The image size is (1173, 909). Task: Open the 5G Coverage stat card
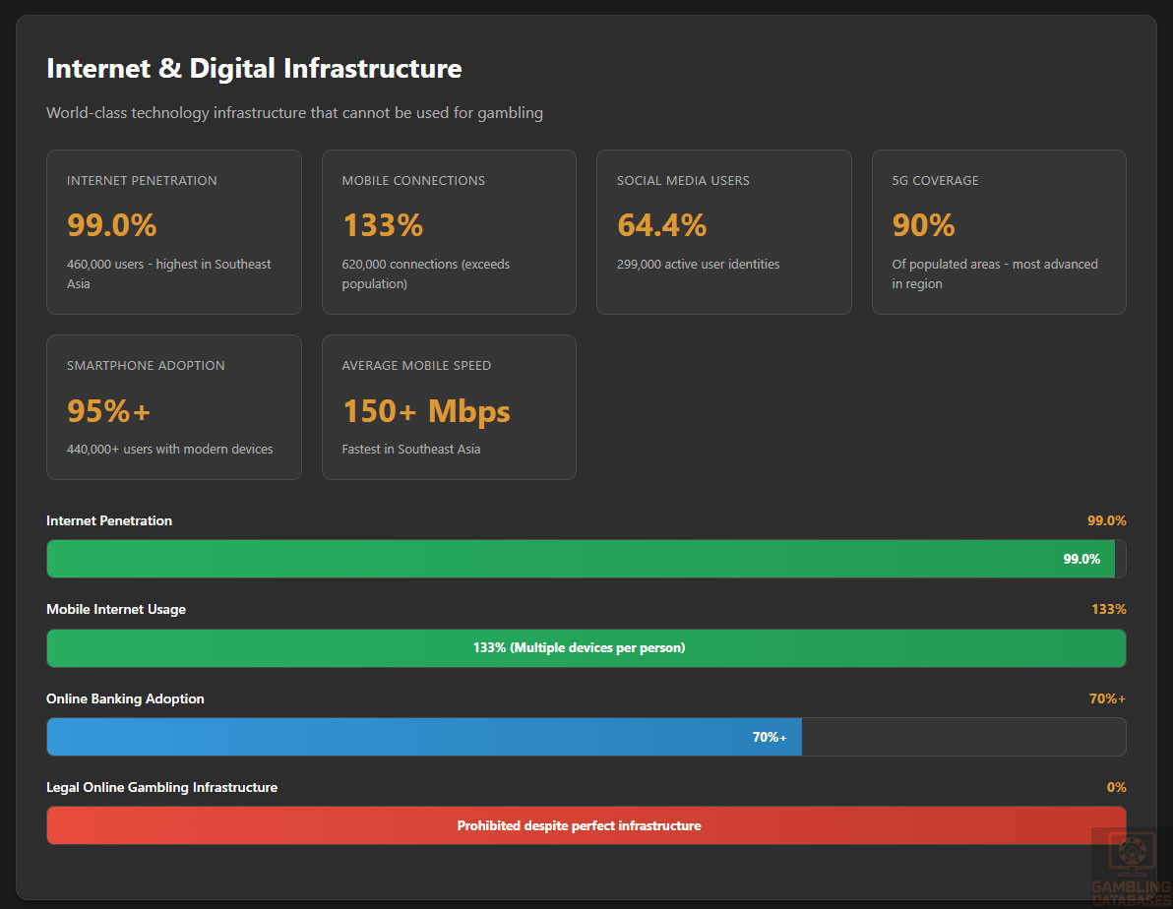(x=998, y=232)
